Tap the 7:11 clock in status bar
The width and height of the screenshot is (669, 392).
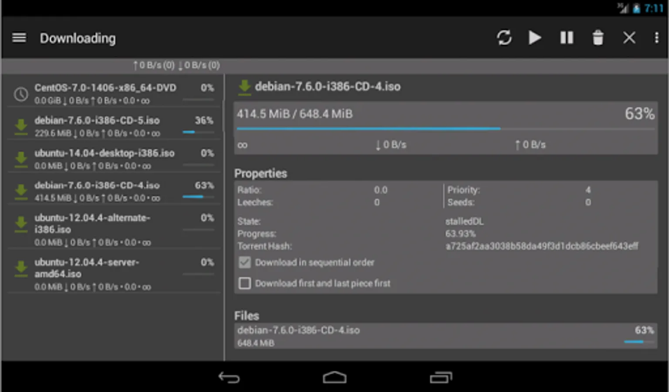point(654,8)
